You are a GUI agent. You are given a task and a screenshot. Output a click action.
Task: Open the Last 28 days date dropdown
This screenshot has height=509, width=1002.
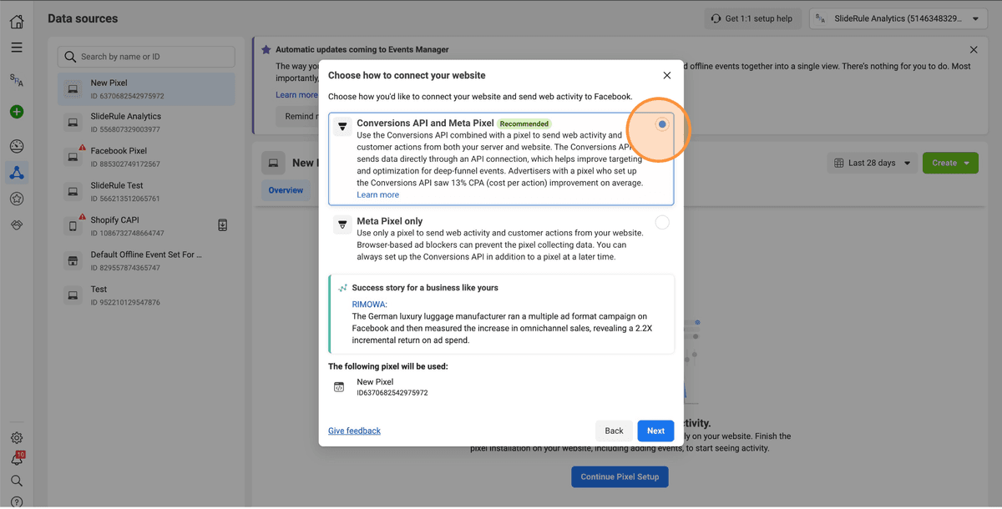click(x=872, y=163)
